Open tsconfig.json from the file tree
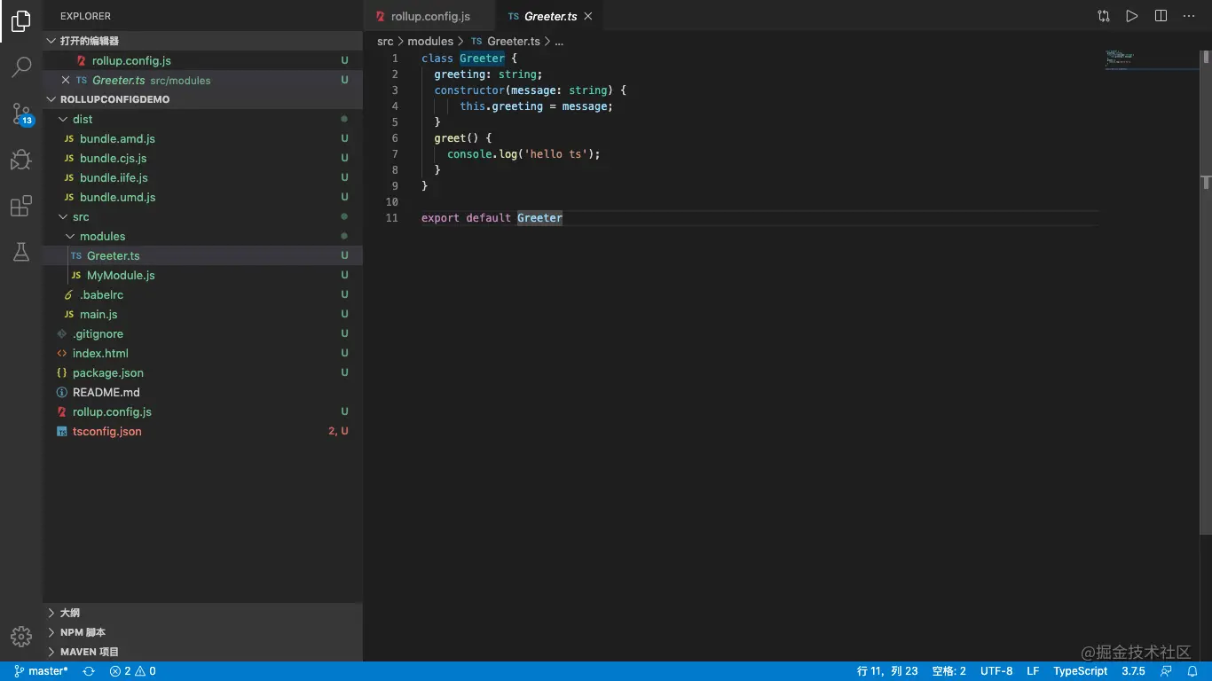 [x=106, y=431]
